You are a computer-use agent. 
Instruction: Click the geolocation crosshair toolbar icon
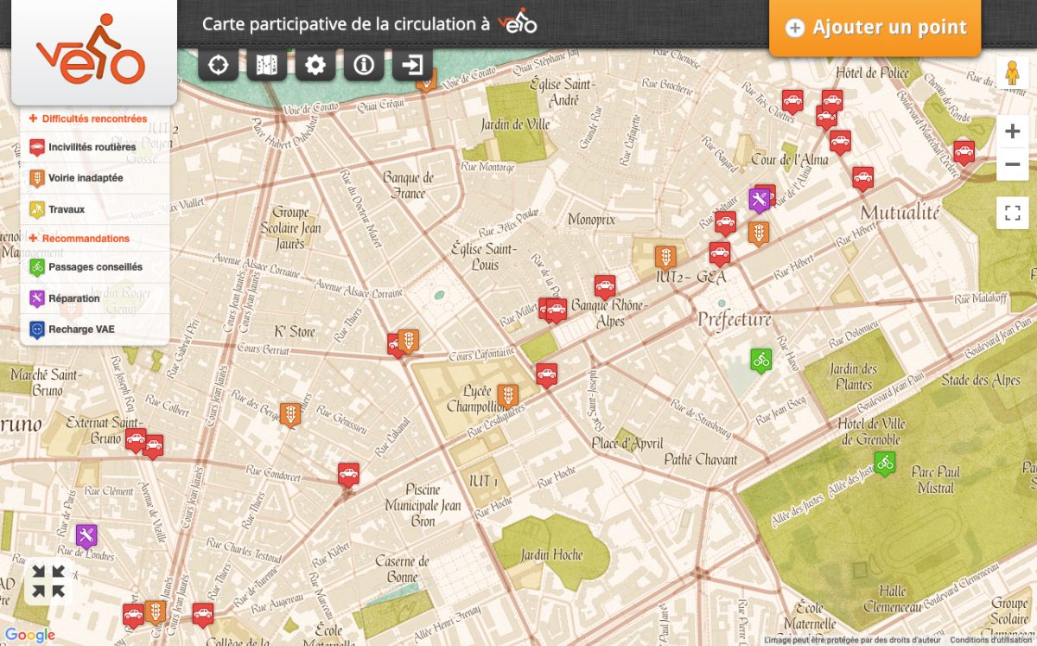[218, 65]
